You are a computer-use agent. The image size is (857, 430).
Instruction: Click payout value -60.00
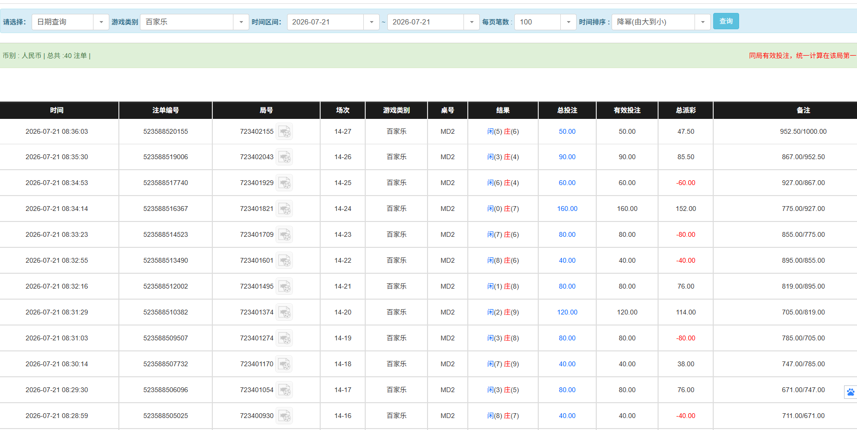[x=686, y=183]
